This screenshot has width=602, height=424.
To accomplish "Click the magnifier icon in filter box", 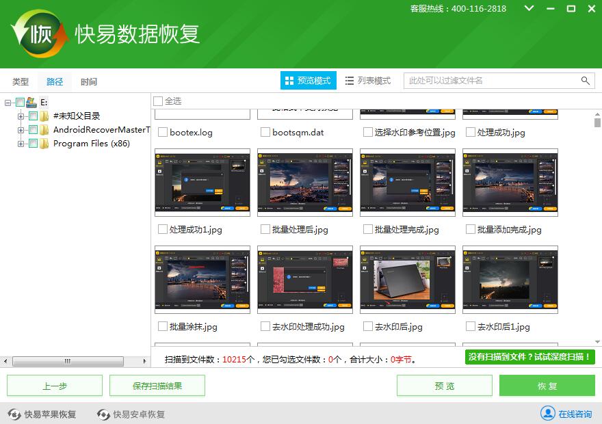I will tap(586, 80).
